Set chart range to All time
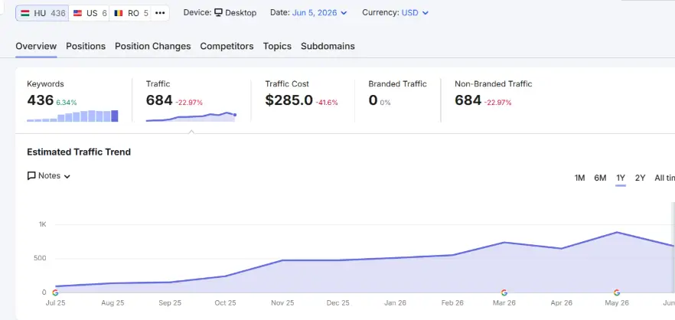Image resolution: width=675 pixels, height=320 pixels. pyautogui.click(x=664, y=178)
